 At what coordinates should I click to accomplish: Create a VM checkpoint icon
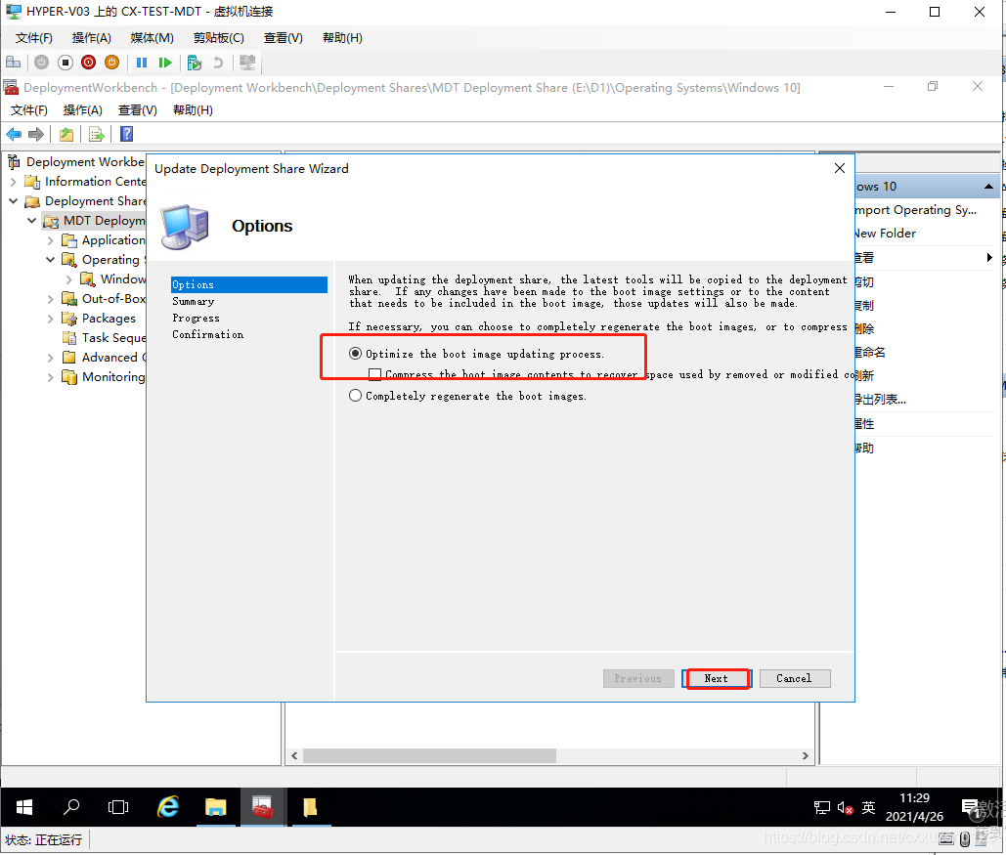click(194, 63)
